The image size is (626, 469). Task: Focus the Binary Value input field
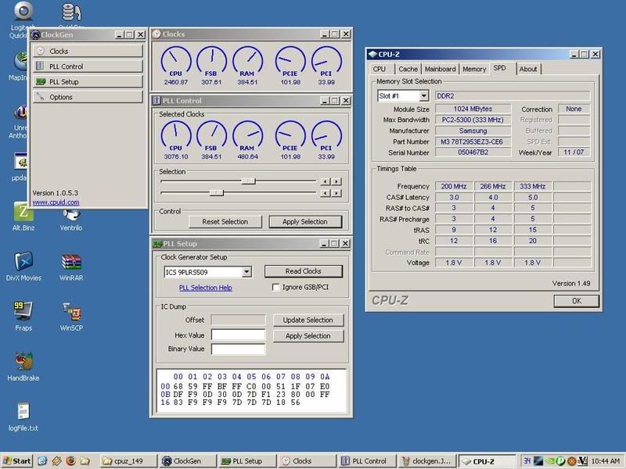(239, 349)
